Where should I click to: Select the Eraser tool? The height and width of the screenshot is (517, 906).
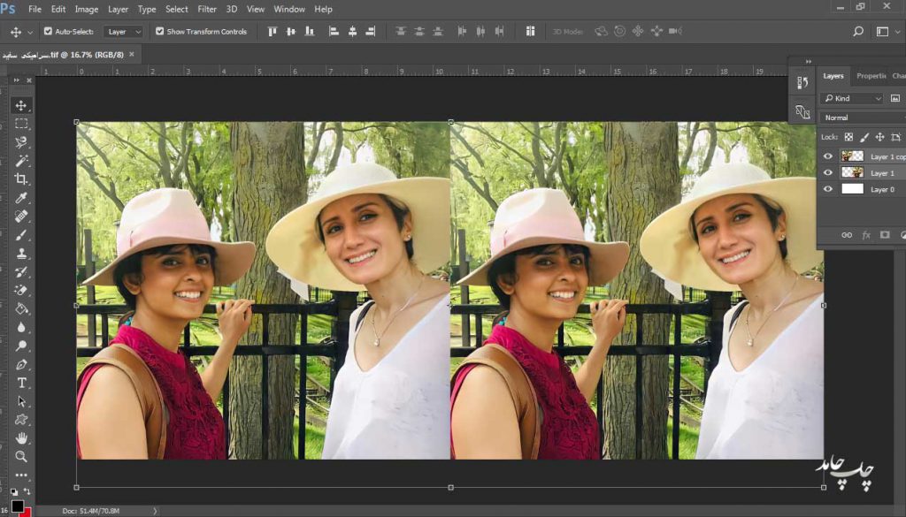coord(21,290)
